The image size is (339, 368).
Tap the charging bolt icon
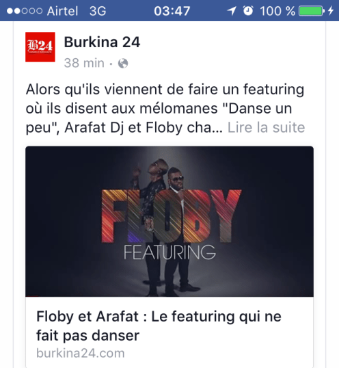(331, 10)
